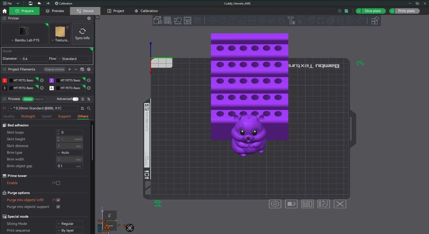This screenshot has width=429, height=234.
Task: Collapse the left sidebar panel
Action: [97, 17]
